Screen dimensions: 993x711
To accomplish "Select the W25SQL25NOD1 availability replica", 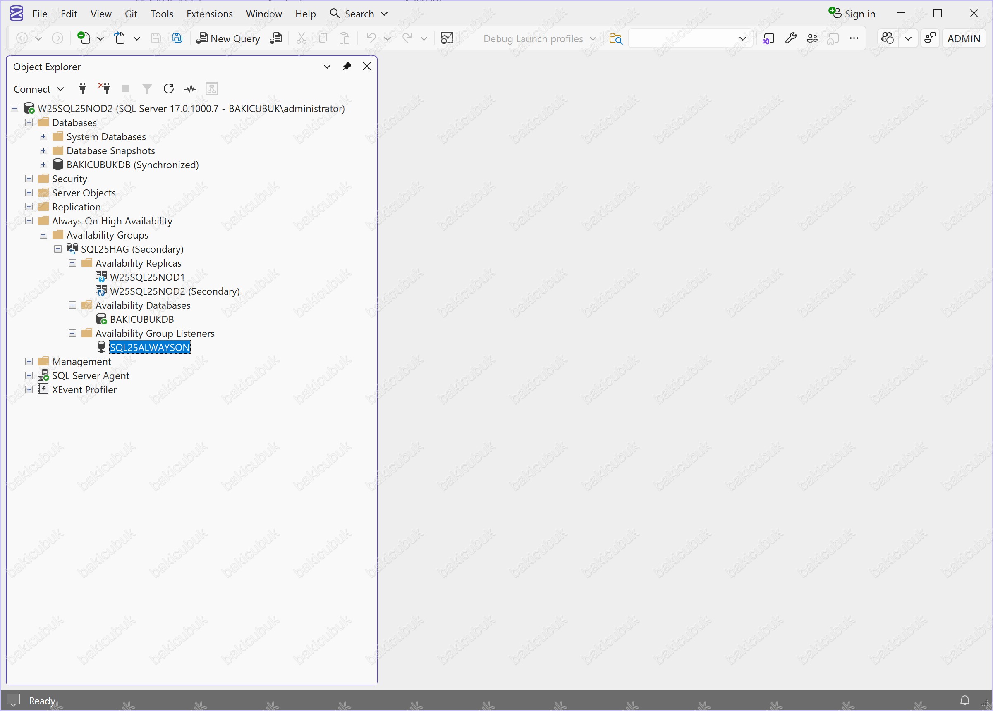I will 147,277.
